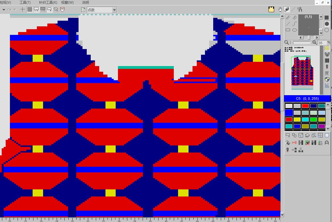Select the highlighter pen tool
Viewport: 332px width, 222px height.
click(286, 9)
